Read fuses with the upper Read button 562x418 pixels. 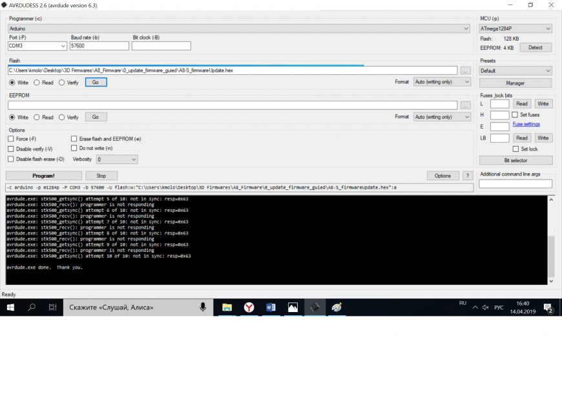[522, 103]
